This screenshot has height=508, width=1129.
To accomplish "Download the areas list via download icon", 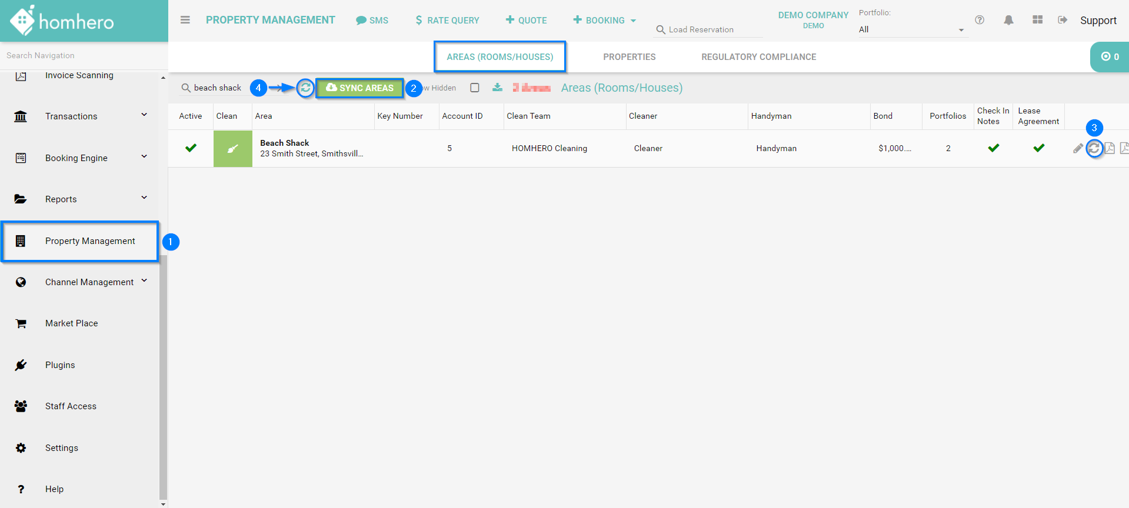I will (x=497, y=88).
